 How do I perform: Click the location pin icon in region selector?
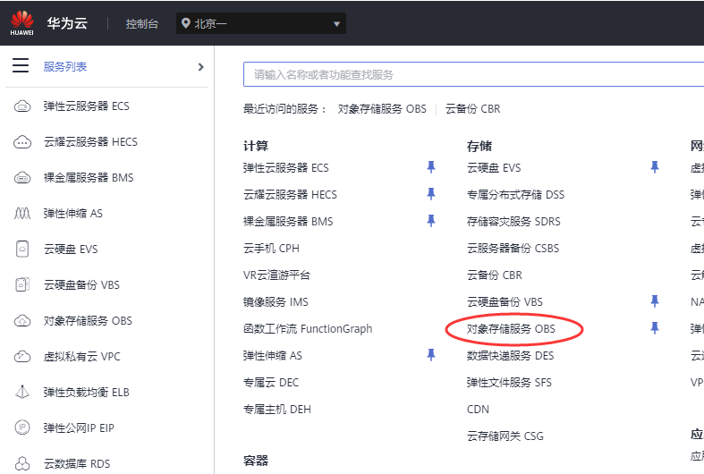tap(185, 23)
